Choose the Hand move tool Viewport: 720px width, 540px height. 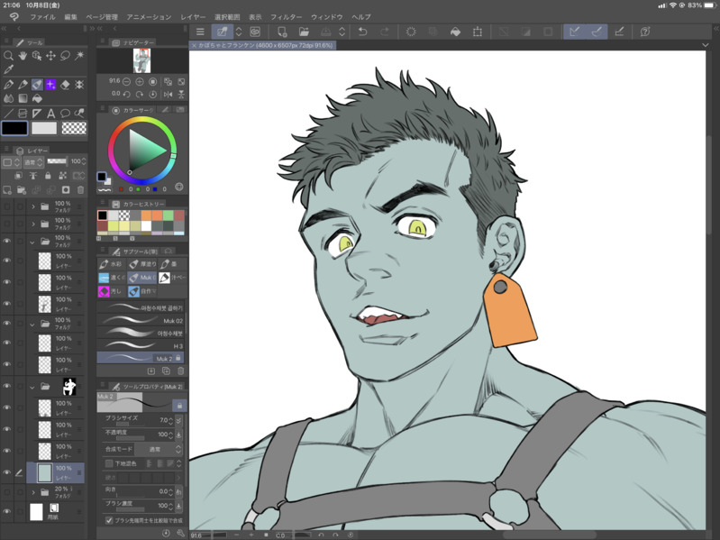point(23,55)
